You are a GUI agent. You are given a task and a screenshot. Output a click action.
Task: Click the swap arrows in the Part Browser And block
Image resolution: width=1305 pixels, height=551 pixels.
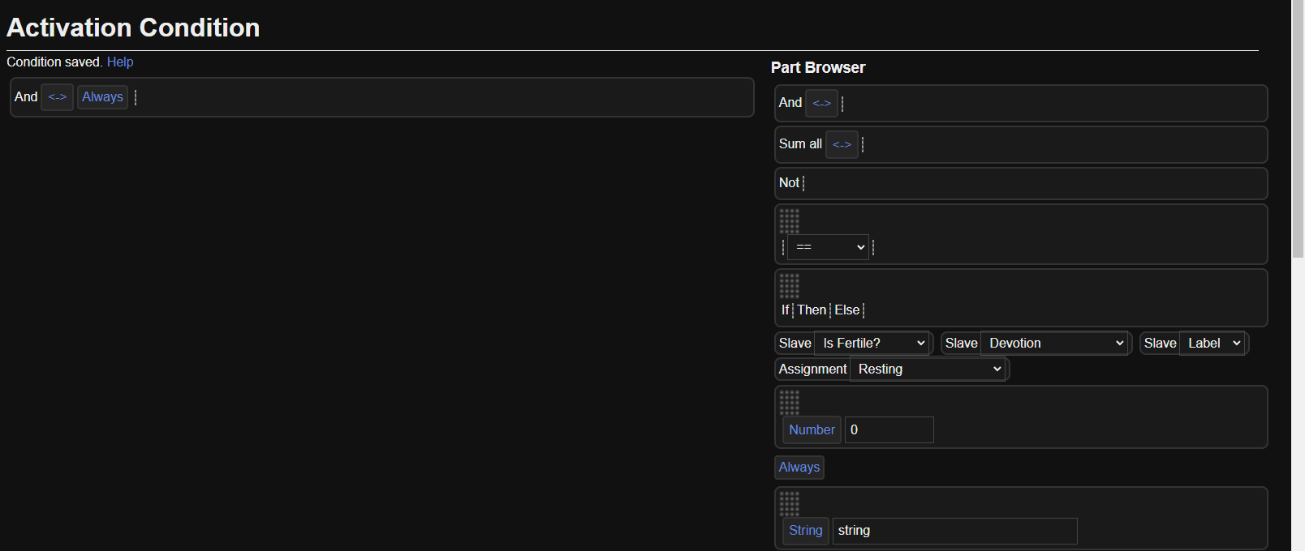[821, 103]
